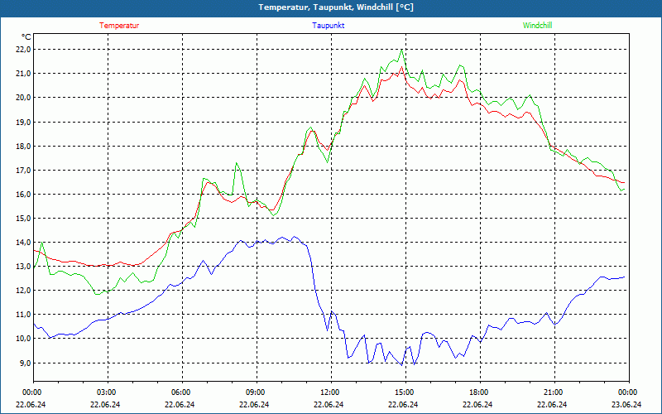Click the '22.06.24' date beneath 12:00
The height and width of the screenshot is (414, 662).
tap(329, 404)
